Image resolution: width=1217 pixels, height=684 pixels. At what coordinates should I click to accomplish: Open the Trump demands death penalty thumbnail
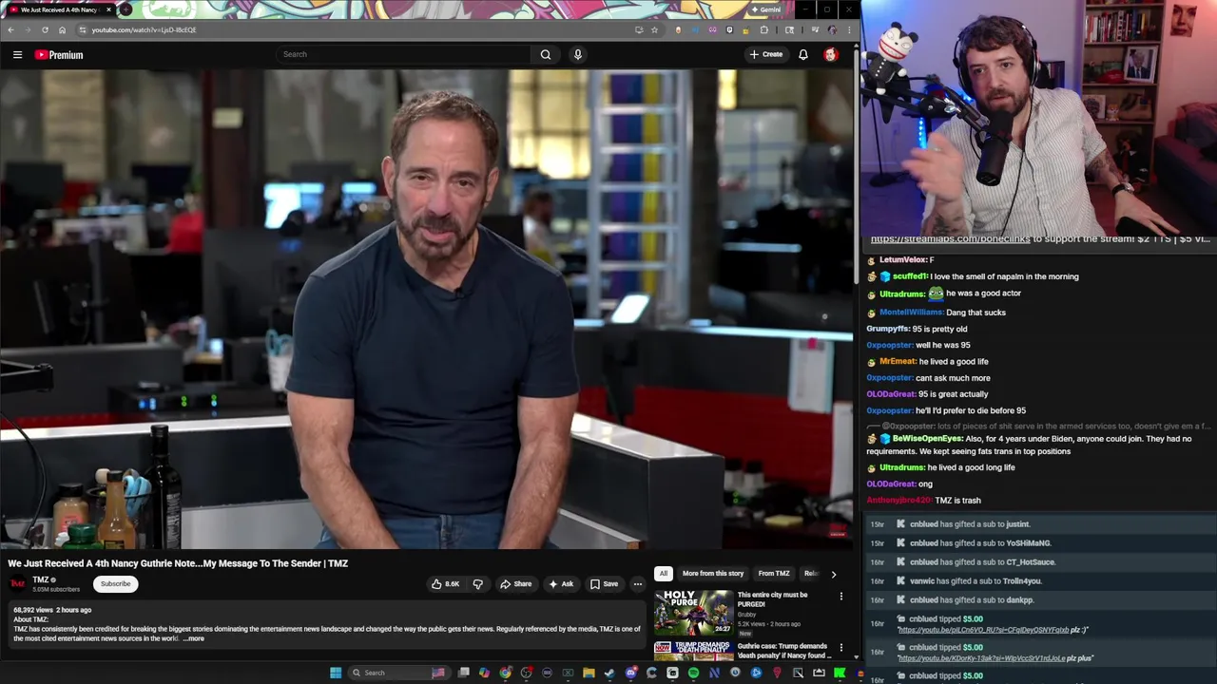point(693,651)
